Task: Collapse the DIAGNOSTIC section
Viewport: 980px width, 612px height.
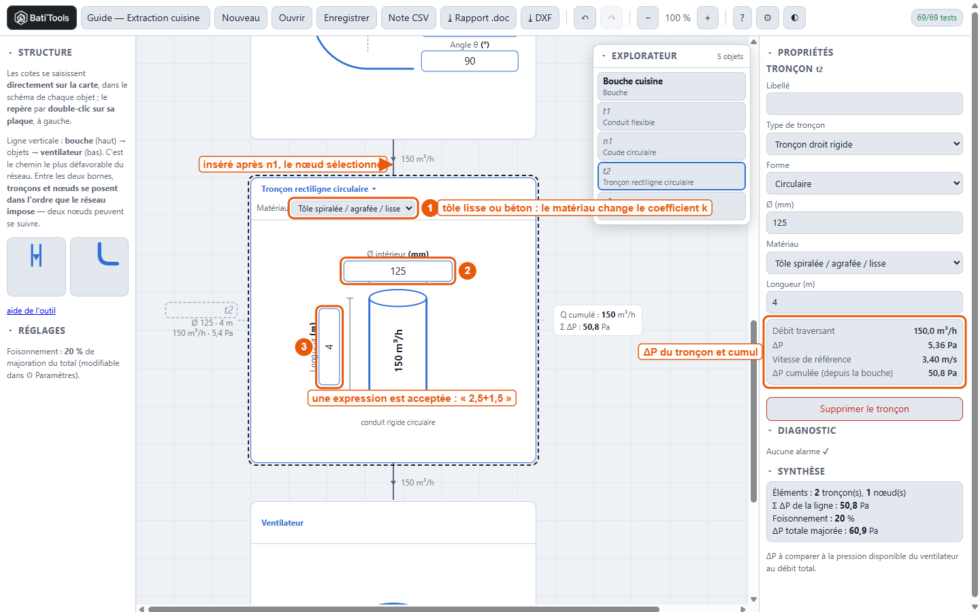Action: [x=770, y=430]
